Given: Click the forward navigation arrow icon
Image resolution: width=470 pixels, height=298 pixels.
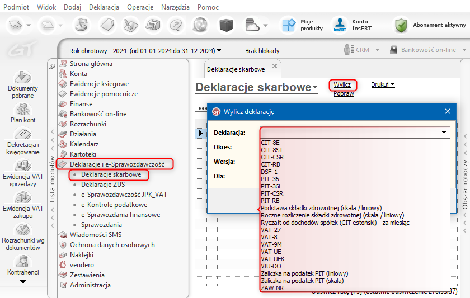Looking at the screenshot, I should [x=48, y=25].
